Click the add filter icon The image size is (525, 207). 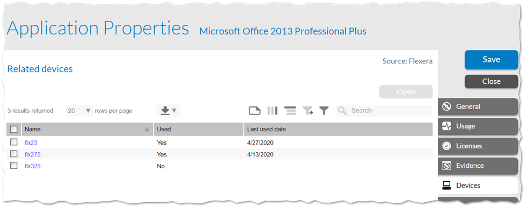tap(307, 111)
